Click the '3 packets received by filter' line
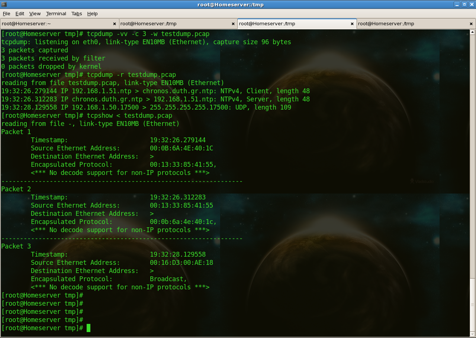The width and height of the screenshot is (476, 338). point(53,58)
